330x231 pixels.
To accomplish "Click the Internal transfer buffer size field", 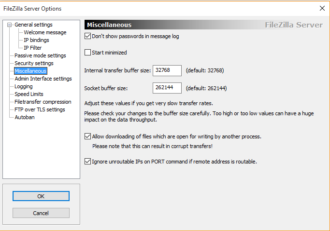I will click(167, 70).
